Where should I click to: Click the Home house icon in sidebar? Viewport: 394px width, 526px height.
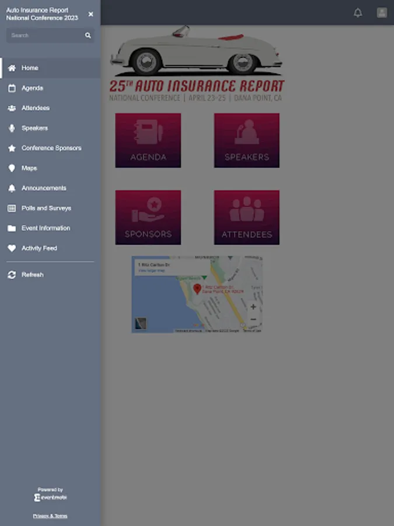pyautogui.click(x=12, y=68)
